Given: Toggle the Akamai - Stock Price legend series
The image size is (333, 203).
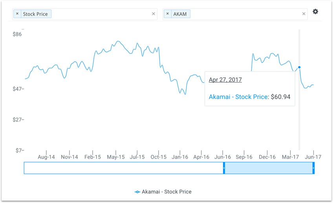Looking at the screenshot, I should (x=166, y=192).
